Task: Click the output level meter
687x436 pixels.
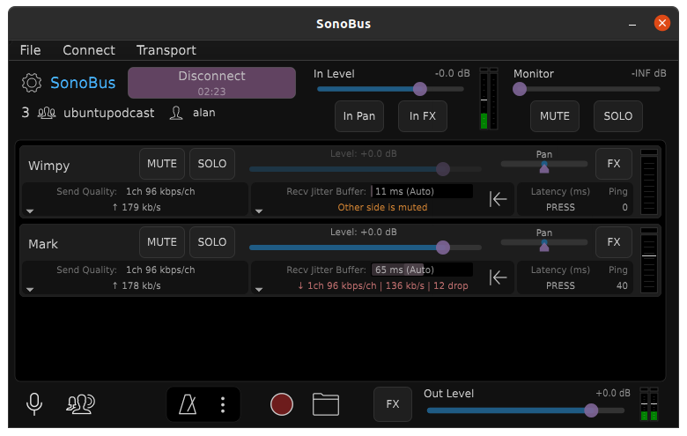Action: click(x=649, y=404)
